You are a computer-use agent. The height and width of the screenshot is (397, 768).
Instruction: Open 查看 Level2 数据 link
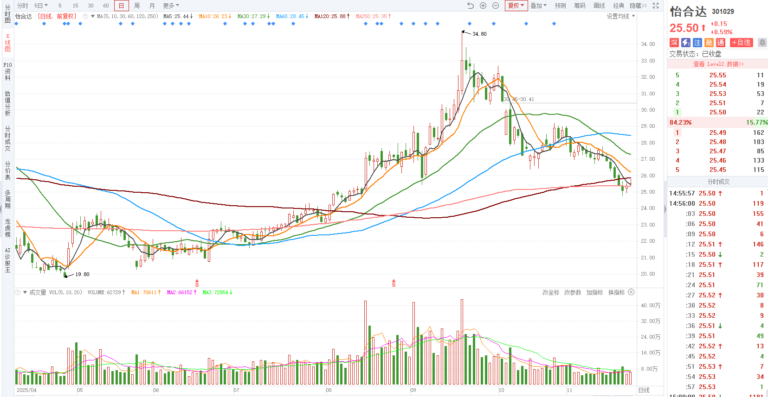coord(718,64)
